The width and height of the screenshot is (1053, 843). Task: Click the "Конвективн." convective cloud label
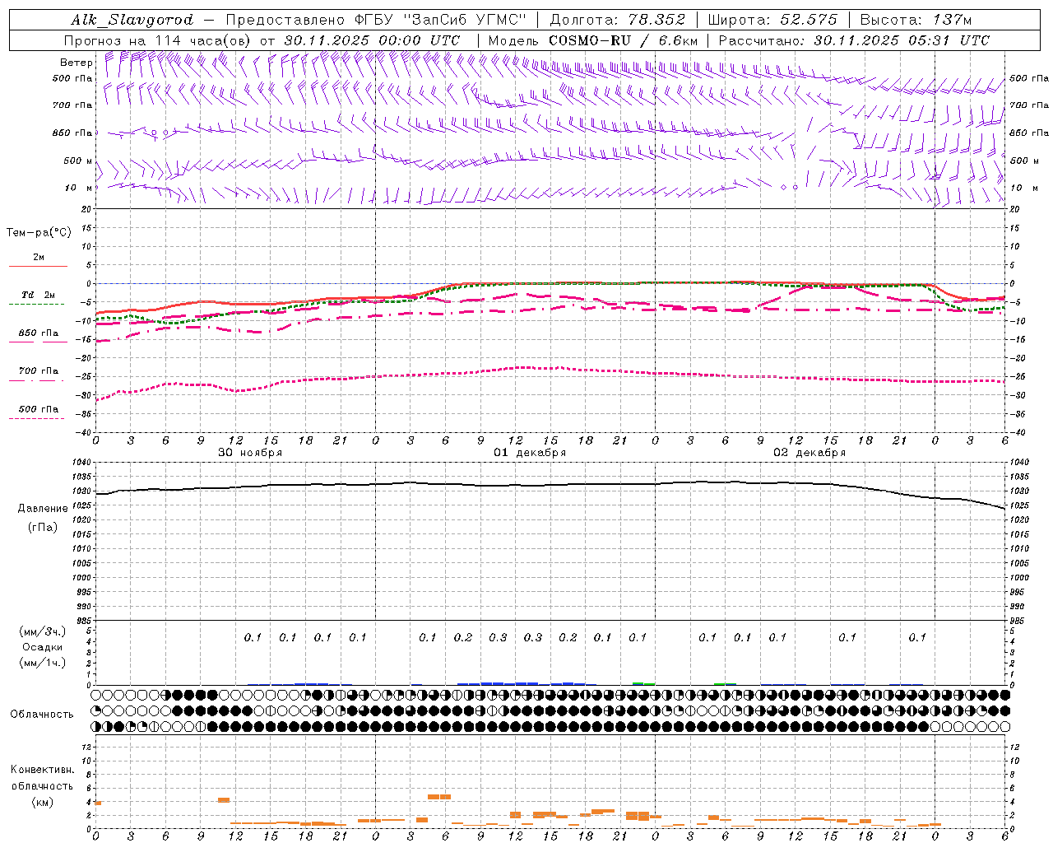(42, 770)
